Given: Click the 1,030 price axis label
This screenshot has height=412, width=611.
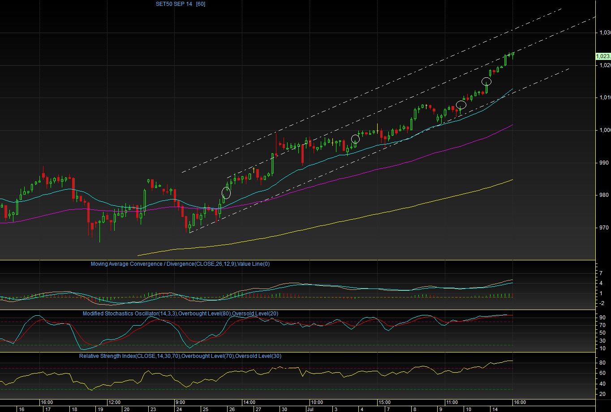Looking at the screenshot, I should tap(605, 33).
